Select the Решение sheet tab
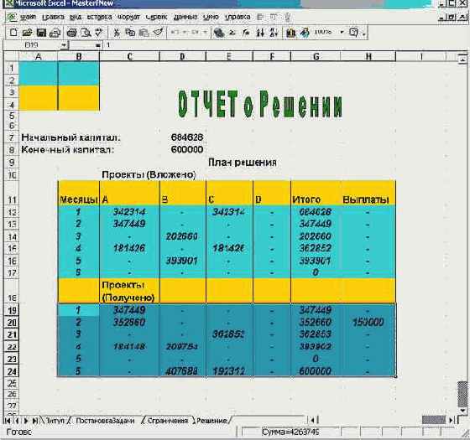This screenshot has width=470, height=440. 211,421
